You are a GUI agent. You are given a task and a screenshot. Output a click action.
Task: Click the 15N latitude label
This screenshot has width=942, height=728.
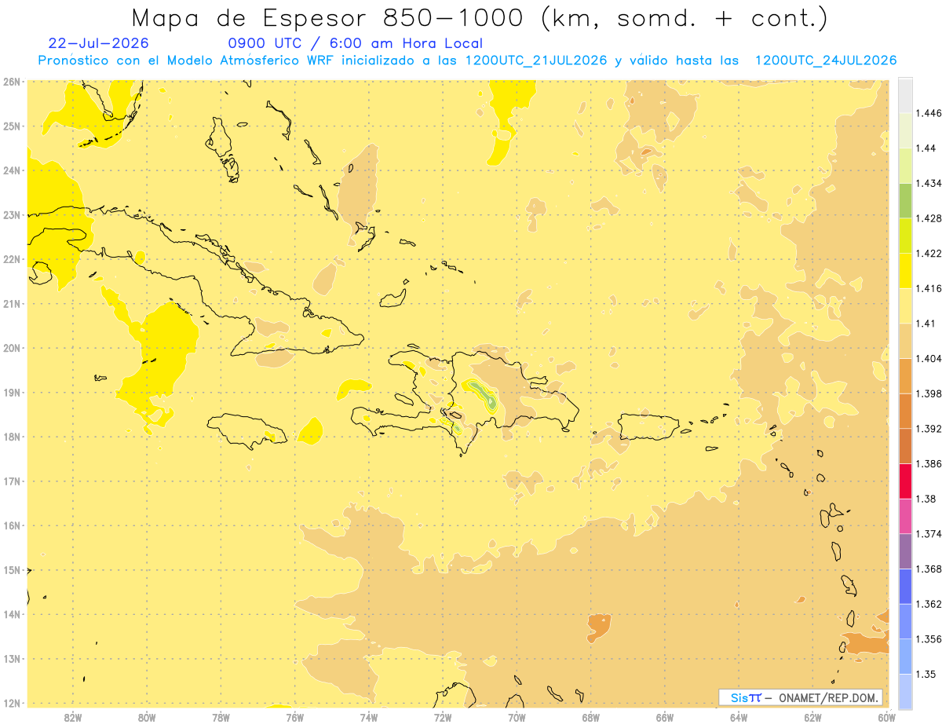click(x=12, y=569)
